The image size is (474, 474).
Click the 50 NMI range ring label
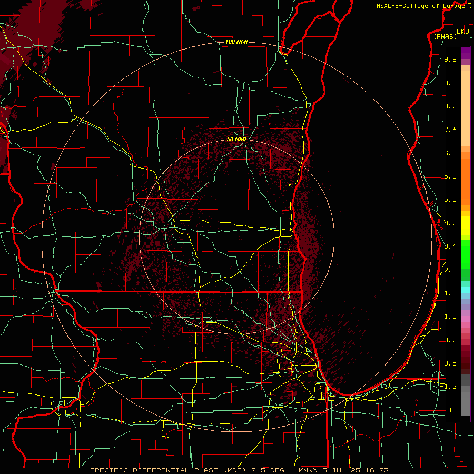coord(236,139)
